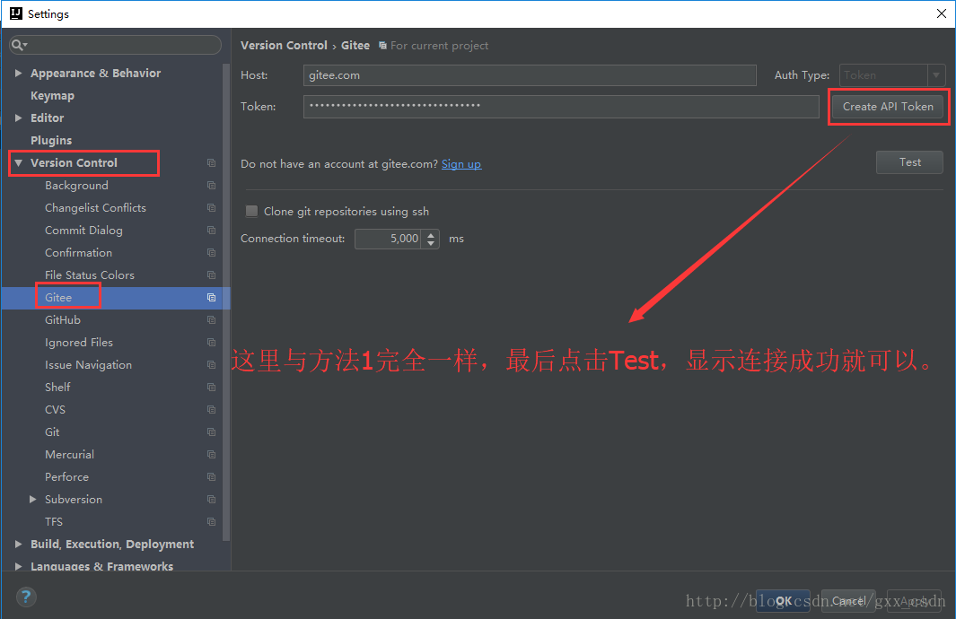
Task: Click the Apply button
Action: coord(913,601)
